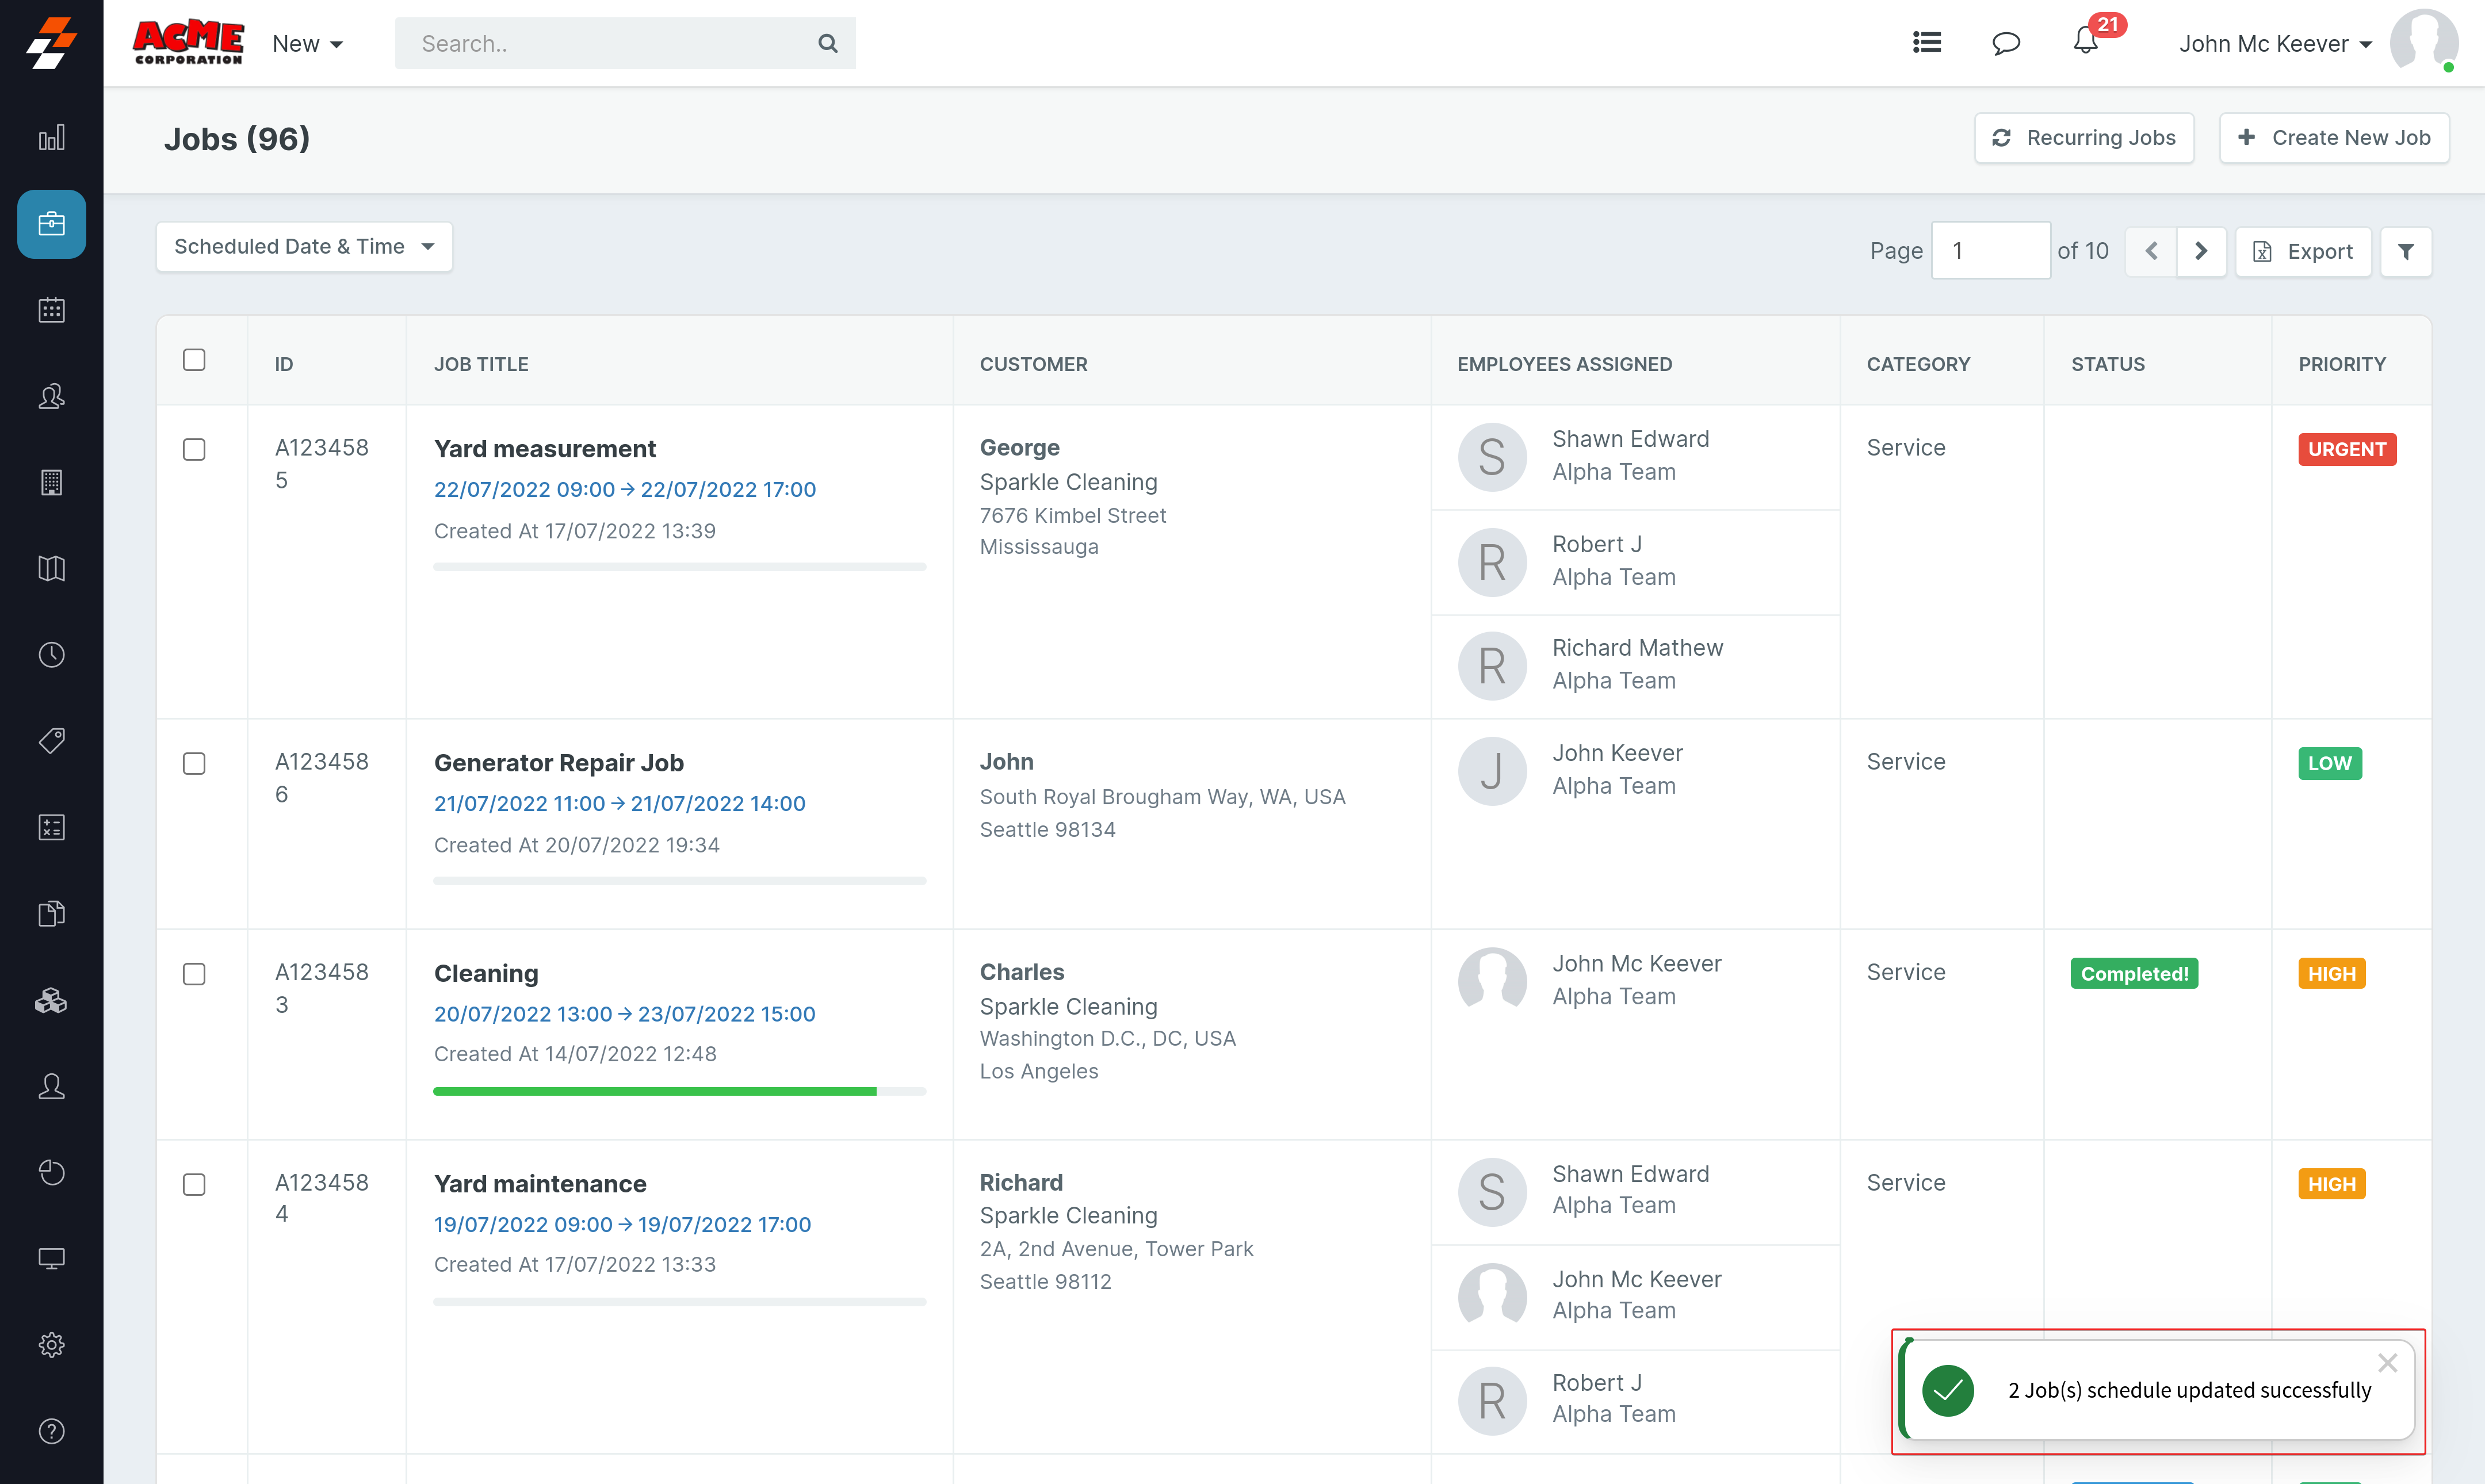Click the page number input field
Image resolution: width=2485 pixels, height=1484 pixels.
pyautogui.click(x=1990, y=251)
